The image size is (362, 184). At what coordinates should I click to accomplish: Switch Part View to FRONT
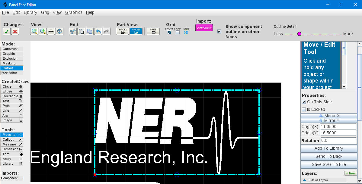[136, 31]
